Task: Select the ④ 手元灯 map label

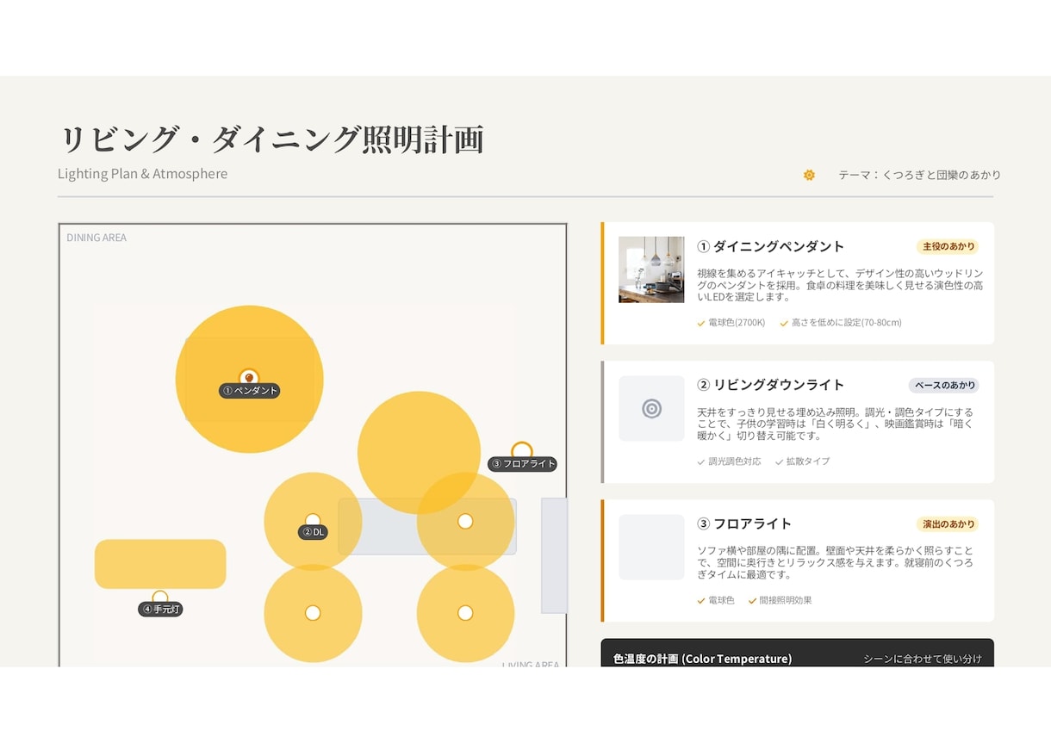Action: [x=160, y=610]
